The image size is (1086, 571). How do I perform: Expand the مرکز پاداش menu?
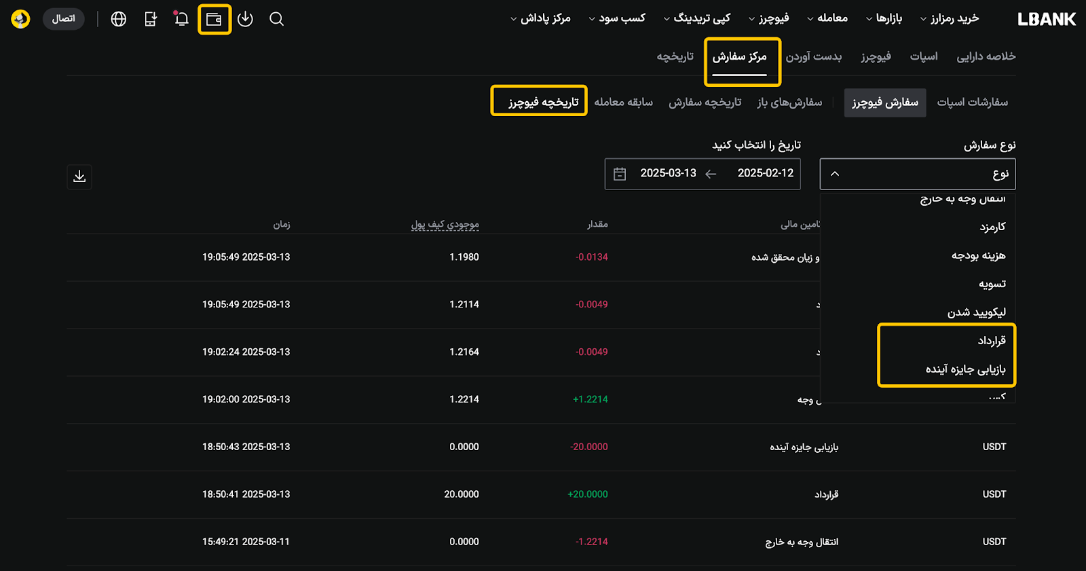pos(540,18)
